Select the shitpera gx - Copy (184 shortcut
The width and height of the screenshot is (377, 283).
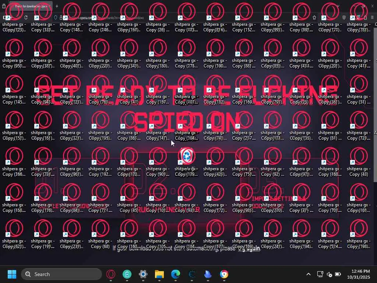tap(186, 234)
